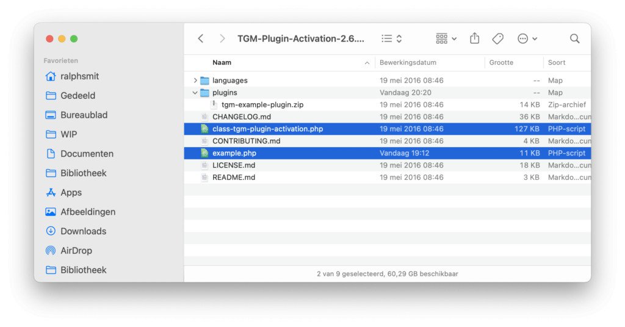Open Apps in sidebar
This screenshot has width=625, height=327.
[x=63, y=193]
